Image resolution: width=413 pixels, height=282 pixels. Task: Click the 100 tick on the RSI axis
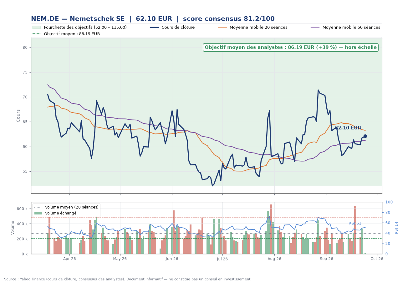[x=388, y=202]
